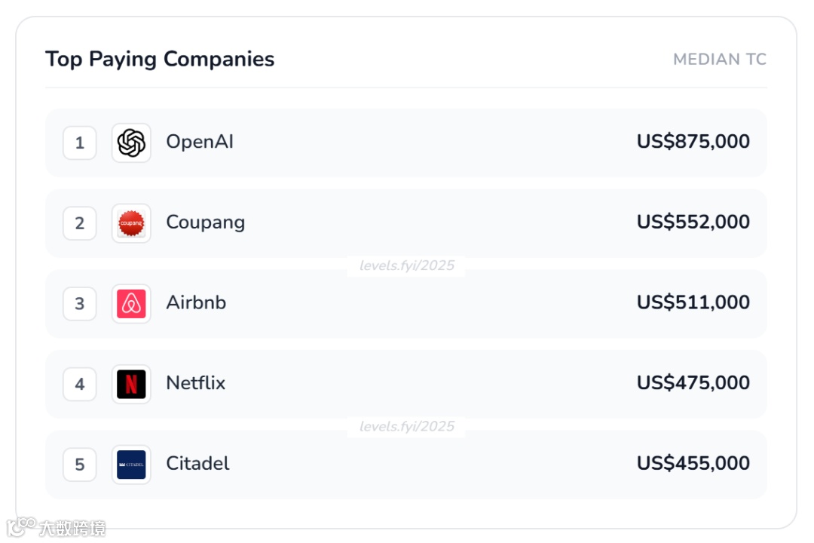This screenshot has height=543, width=814.
Task: Click the rank 1 badge
Action: (x=80, y=143)
